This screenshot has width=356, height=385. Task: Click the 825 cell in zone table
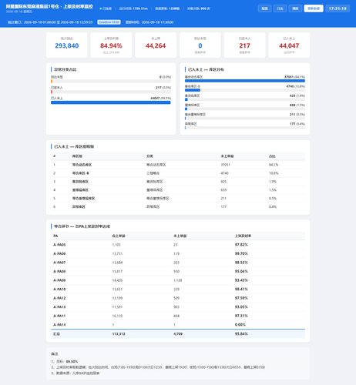pos(223,182)
